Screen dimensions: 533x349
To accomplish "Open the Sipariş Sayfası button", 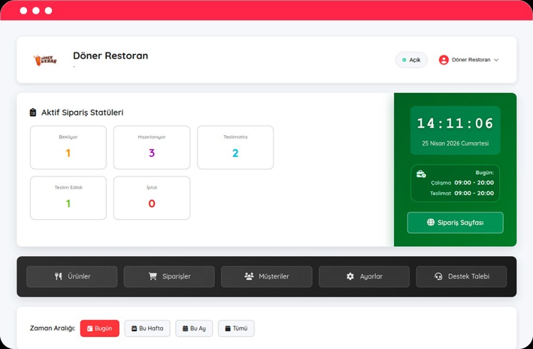I will 455,222.
